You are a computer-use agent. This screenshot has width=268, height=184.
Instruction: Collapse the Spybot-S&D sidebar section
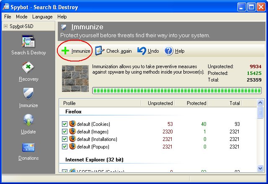[5, 26]
